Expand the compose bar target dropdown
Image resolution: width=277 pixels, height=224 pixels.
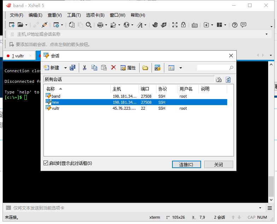click(260, 208)
